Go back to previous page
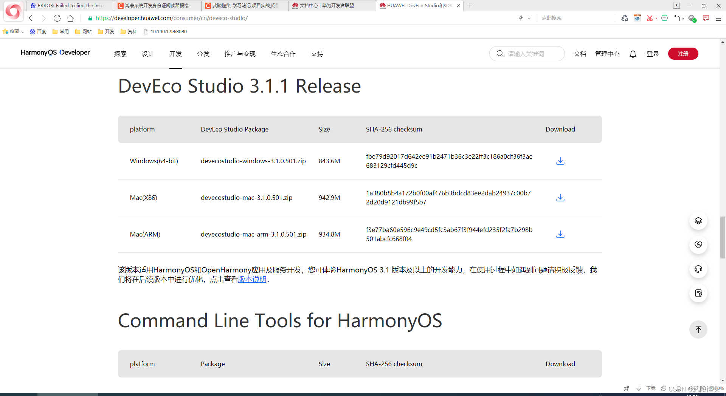The image size is (726, 396). [x=31, y=18]
